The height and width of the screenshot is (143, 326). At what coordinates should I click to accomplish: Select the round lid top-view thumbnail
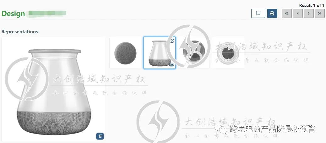click(125, 53)
